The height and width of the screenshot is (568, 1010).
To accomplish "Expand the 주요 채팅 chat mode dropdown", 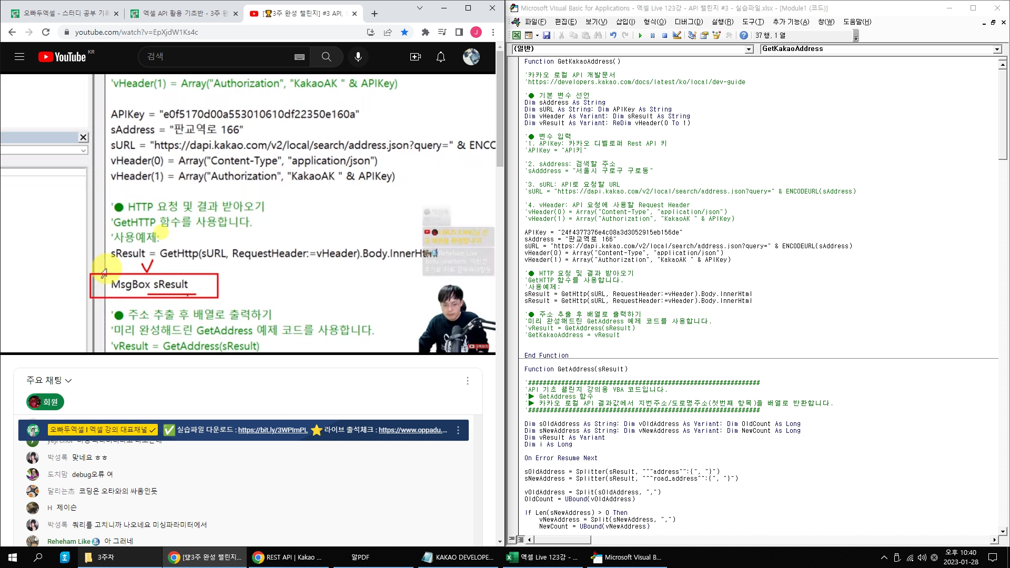I will (x=49, y=380).
